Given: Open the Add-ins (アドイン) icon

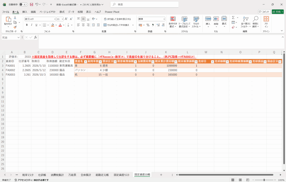Looking at the screenshot, I should coord(266,22).
